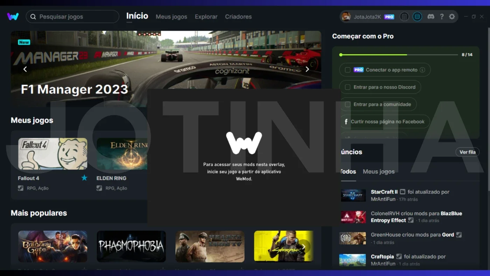Screen dimensions: 490x276
Task: Open the StarCraft II link in the feed
Action: 384,192
